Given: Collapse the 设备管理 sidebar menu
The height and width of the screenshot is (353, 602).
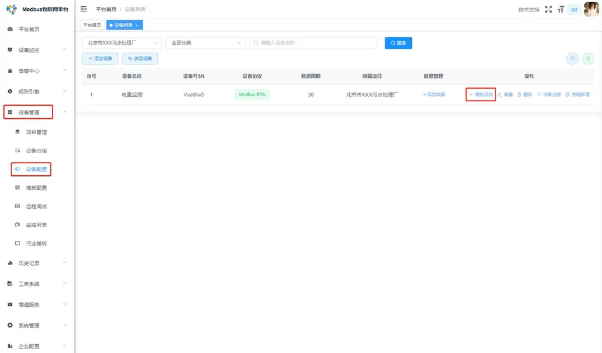Looking at the screenshot, I should (x=37, y=113).
